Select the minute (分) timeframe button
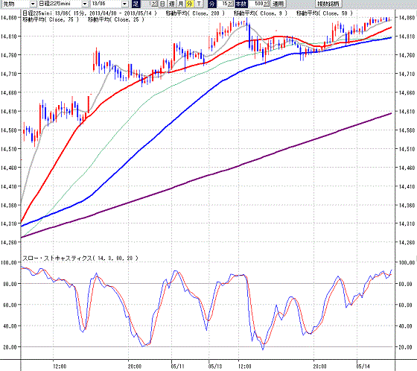The height and width of the screenshot is (371, 417). coord(189,4)
